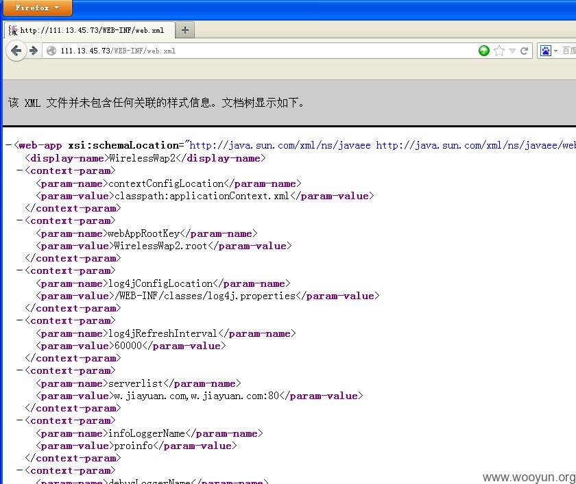Collapse the debugLoggerName context-param node

19,470
